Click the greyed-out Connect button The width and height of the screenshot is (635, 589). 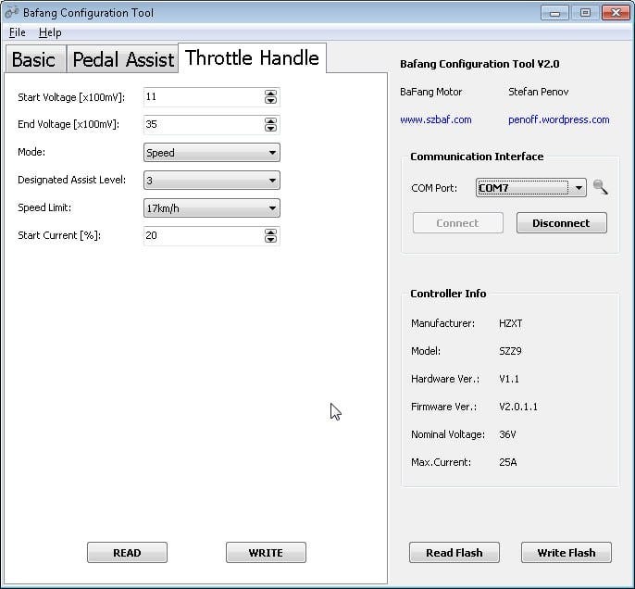(x=457, y=223)
